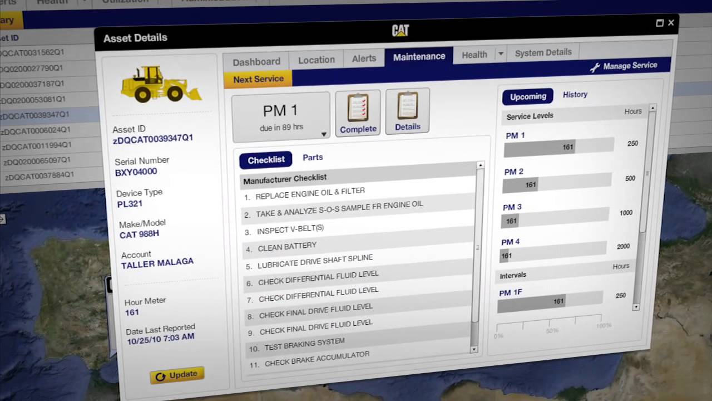Screen dimensions: 712x401
Task: Select the Maintenance tab
Action: pyautogui.click(x=419, y=56)
